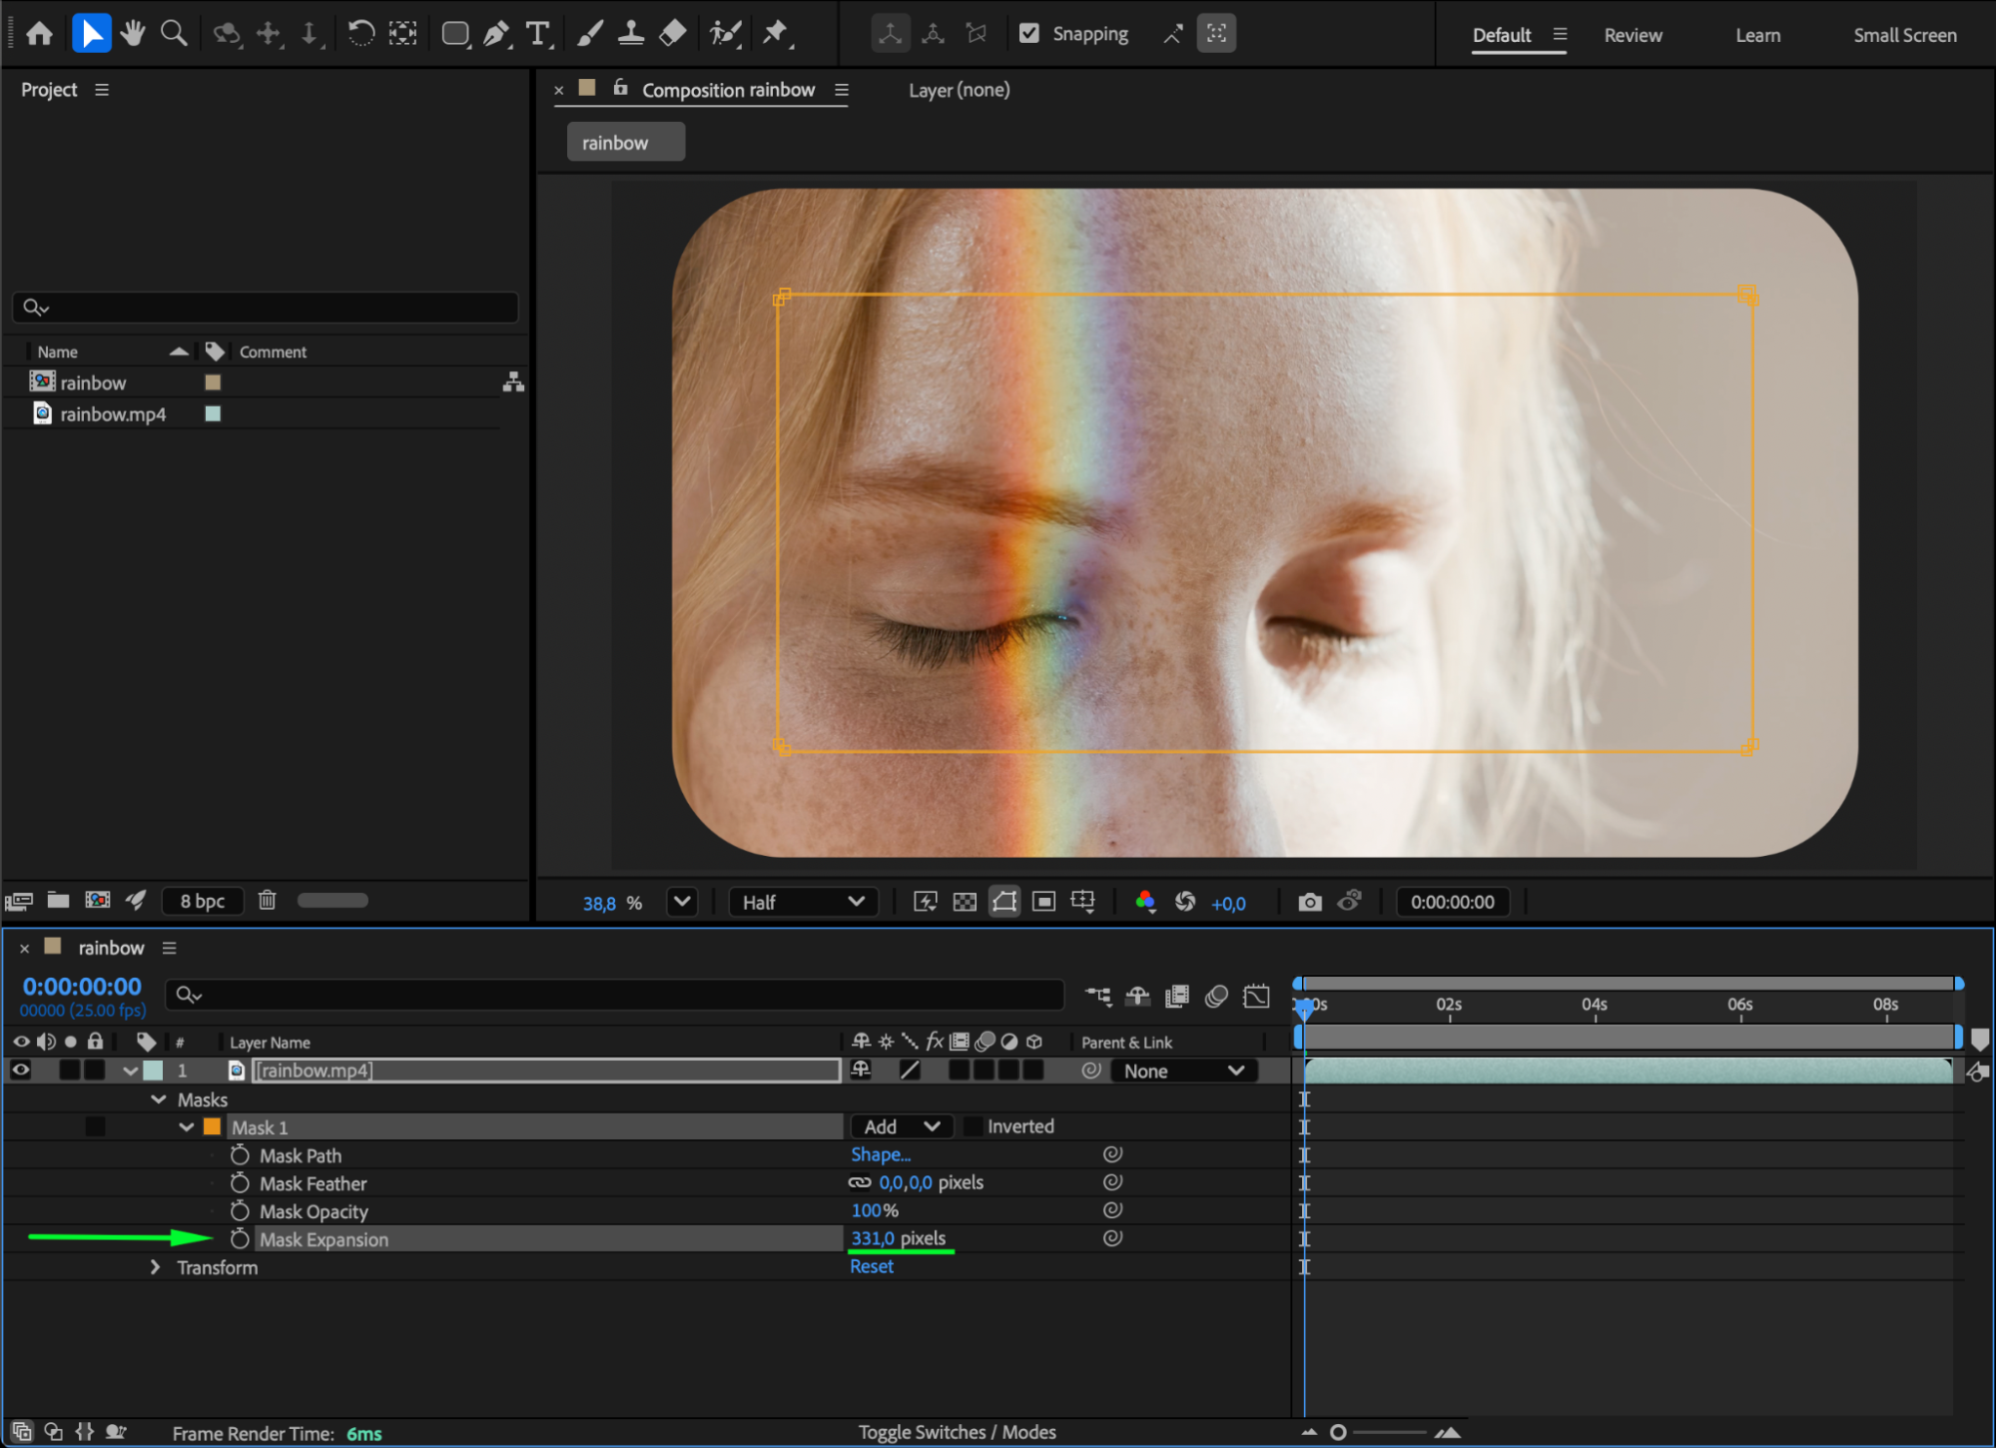1996x1449 pixels.
Task: Select the Type tool
Action: pos(538,34)
